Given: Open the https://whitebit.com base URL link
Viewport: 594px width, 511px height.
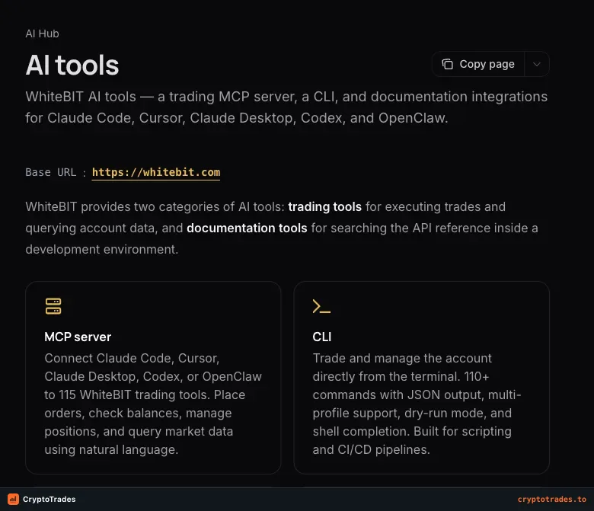Looking at the screenshot, I should pos(155,172).
